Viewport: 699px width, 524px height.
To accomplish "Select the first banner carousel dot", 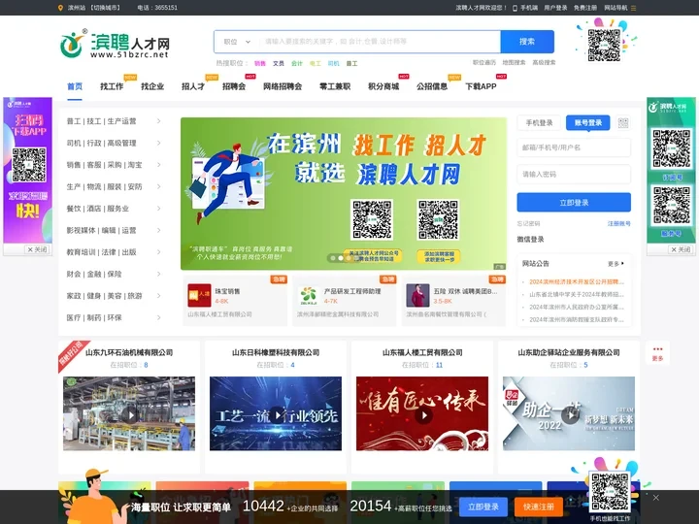I will (x=333, y=258).
